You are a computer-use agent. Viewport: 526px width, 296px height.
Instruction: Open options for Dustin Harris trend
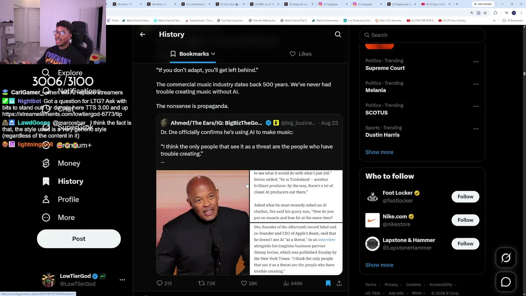[x=476, y=129]
